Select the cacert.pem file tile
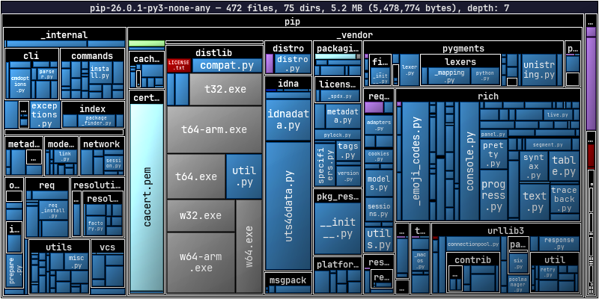The height and width of the screenshot is (299, 599). [x=147, y=197]
